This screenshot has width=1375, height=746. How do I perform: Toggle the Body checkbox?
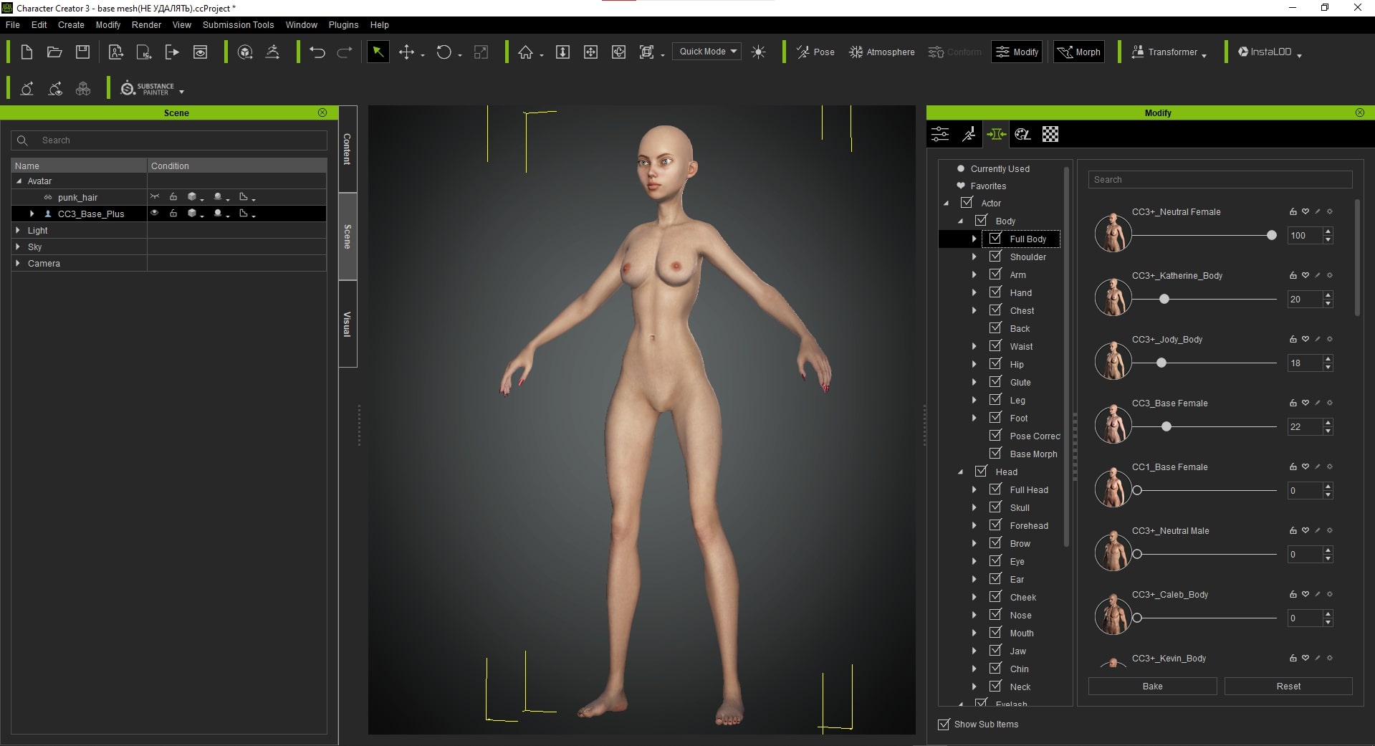click(x=981, y=221)
